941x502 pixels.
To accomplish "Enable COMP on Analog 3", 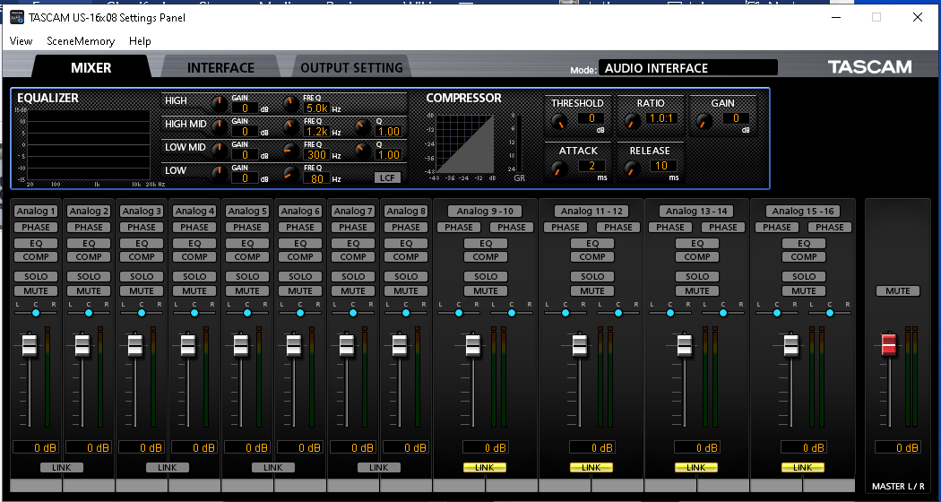I will tap(142, 256).
